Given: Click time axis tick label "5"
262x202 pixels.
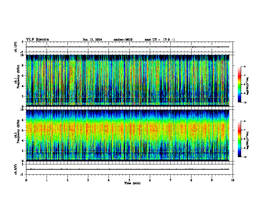Looking at the screenshot, I should 129,180.
